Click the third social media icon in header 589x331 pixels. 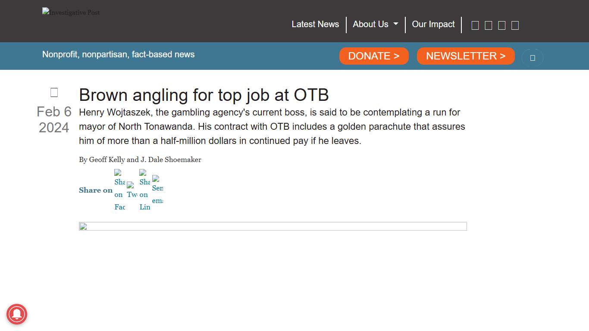pos(502,25)
